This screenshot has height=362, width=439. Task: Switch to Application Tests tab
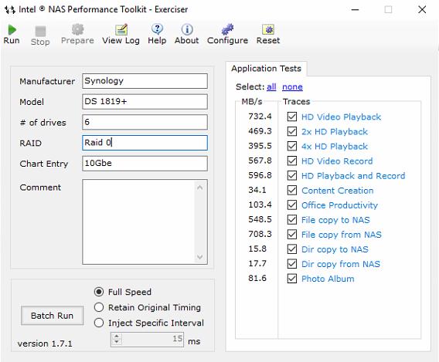pos(266,69)
